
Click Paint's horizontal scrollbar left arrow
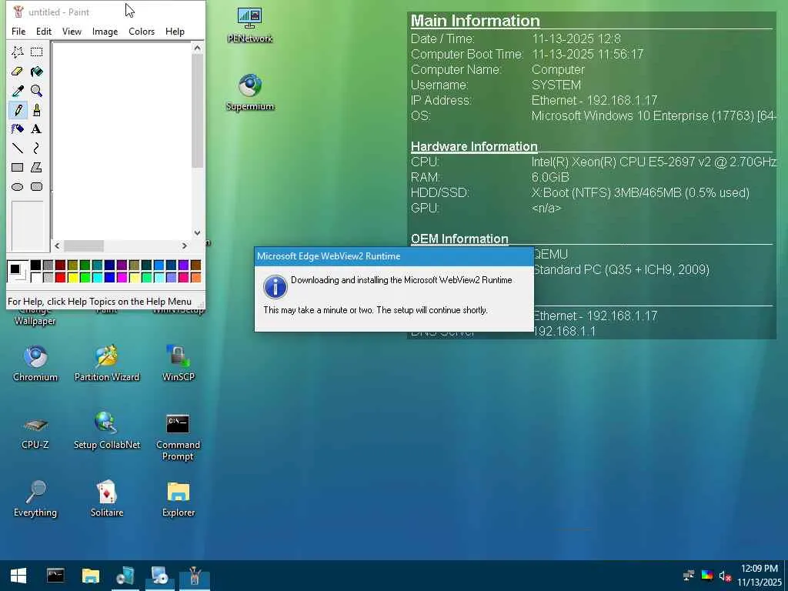point(57,245)
